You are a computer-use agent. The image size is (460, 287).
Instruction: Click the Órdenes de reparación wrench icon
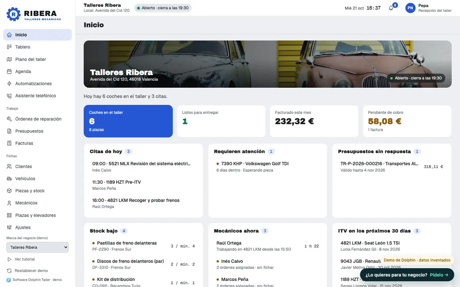tap(10, 119)
